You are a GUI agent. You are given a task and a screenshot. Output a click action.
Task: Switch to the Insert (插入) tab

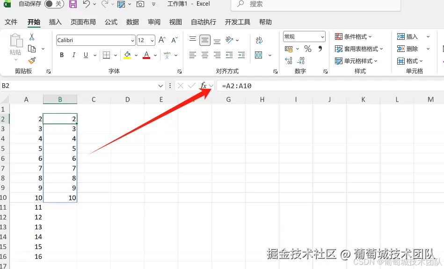[55, 22]
